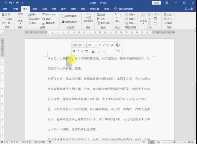Screen dimensions: 197x144
Task: Open the 文件 tab
Action: point(5,9)
